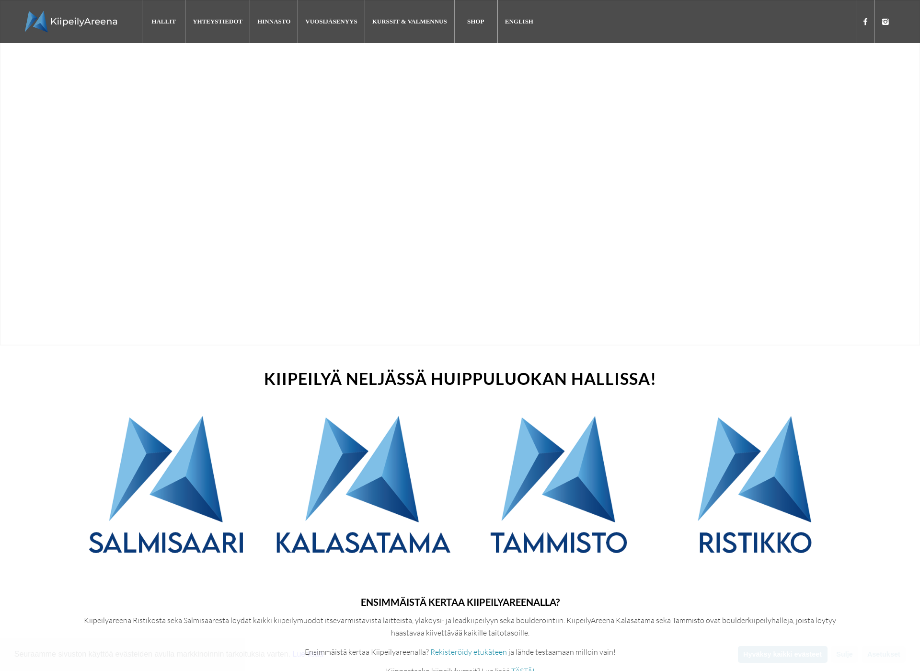920x671 pixels.
Task: Select the Tammisto hall logo
Action: coord(559,485)
